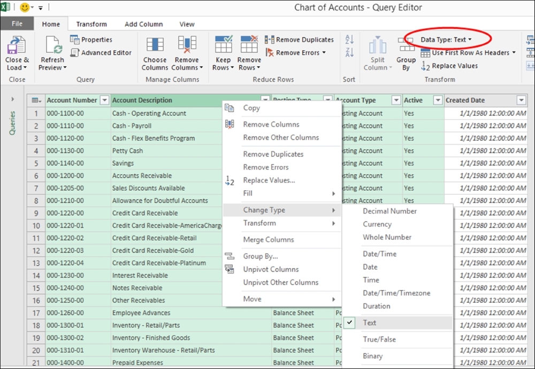535x369 pixels.
Task: Choose Unpivot Columns from the context menu
Action: (271, 270)
